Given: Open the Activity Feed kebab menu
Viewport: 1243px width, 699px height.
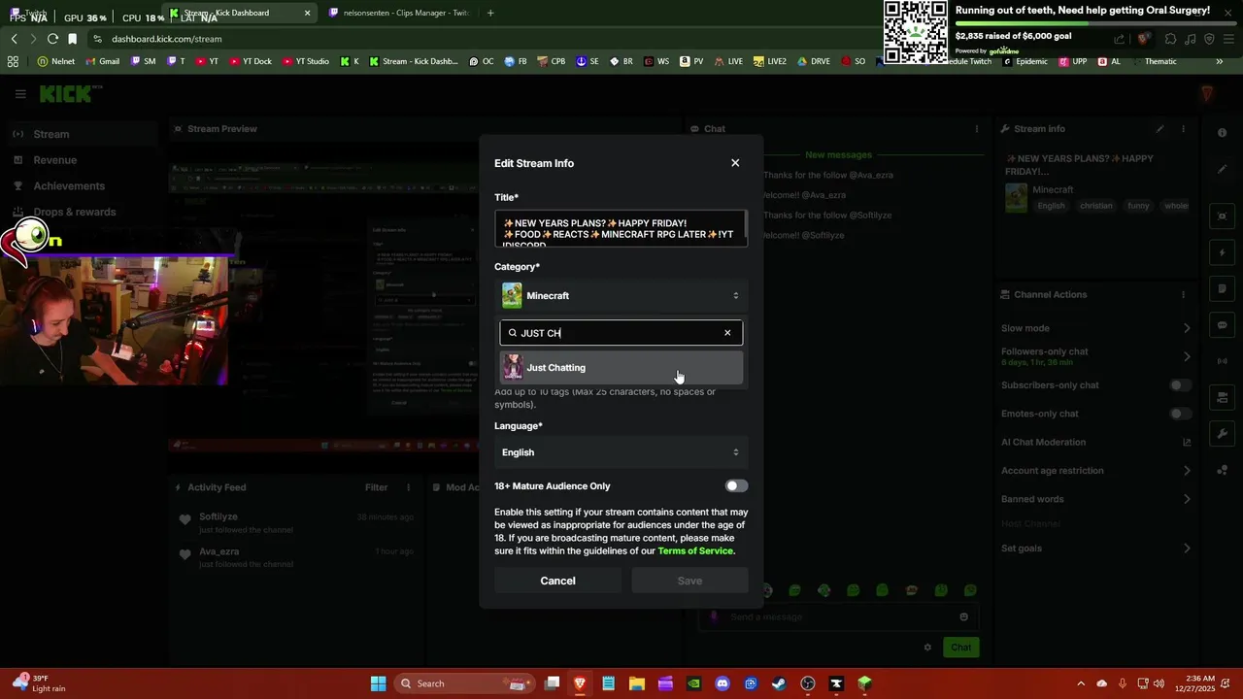Looking at the screenshot, I should 408,487.
